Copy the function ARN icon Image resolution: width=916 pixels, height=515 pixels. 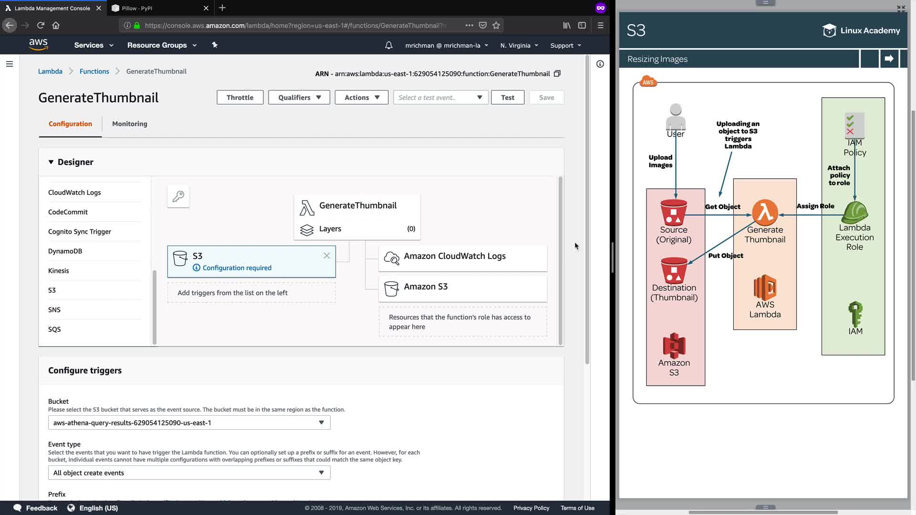(557, 73)
